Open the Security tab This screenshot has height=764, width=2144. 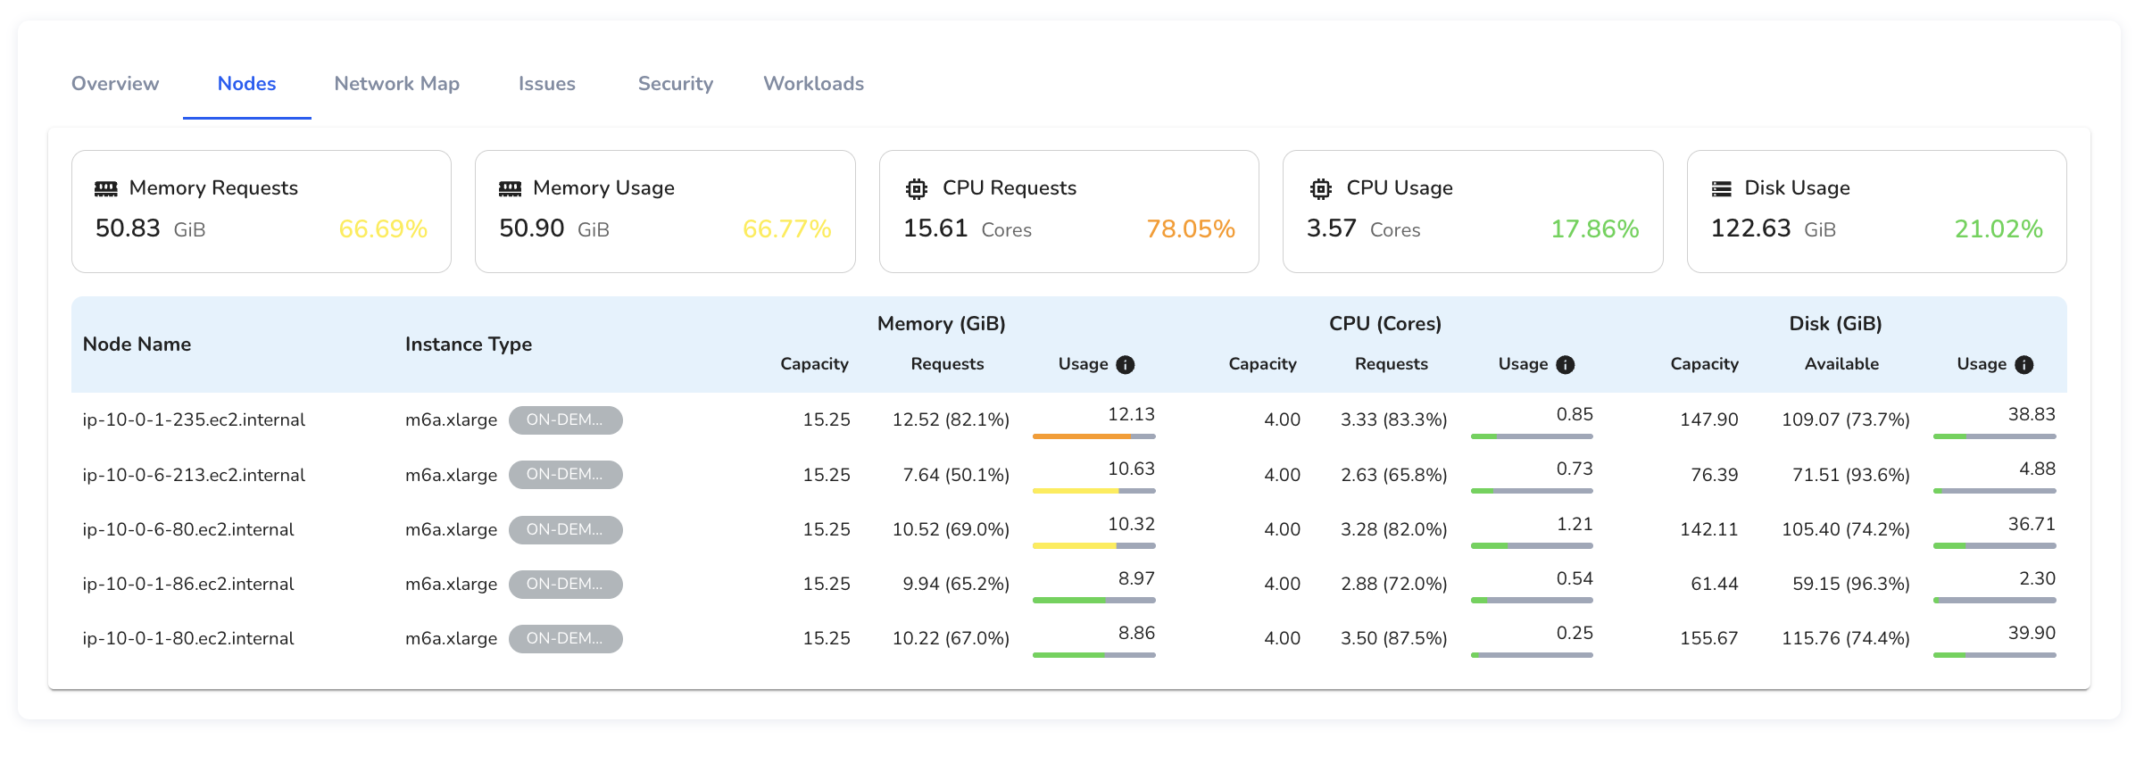(x=675, y=84)
